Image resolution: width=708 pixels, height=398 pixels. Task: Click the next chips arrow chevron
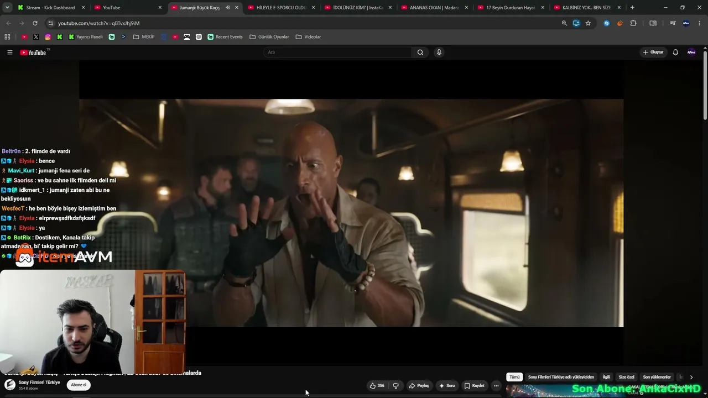[x=691, y=377]
